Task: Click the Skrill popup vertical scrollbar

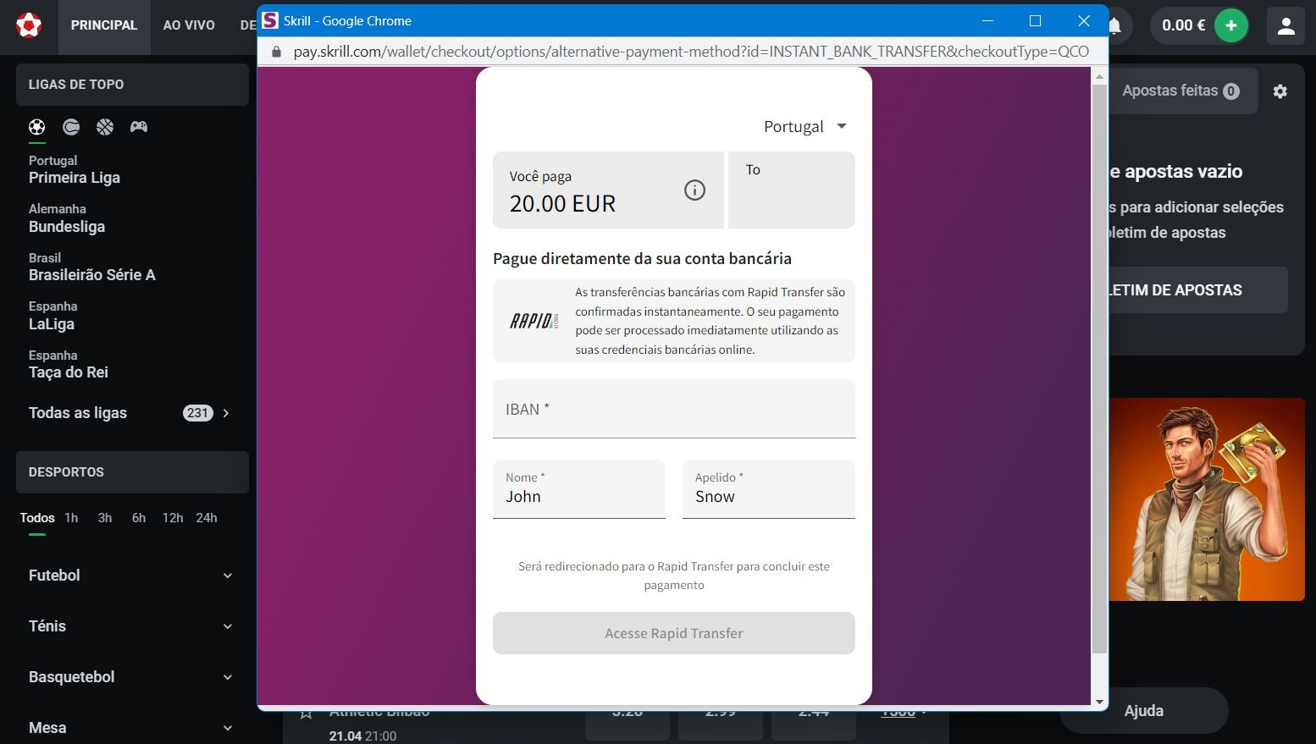Action: (1099, 372)
